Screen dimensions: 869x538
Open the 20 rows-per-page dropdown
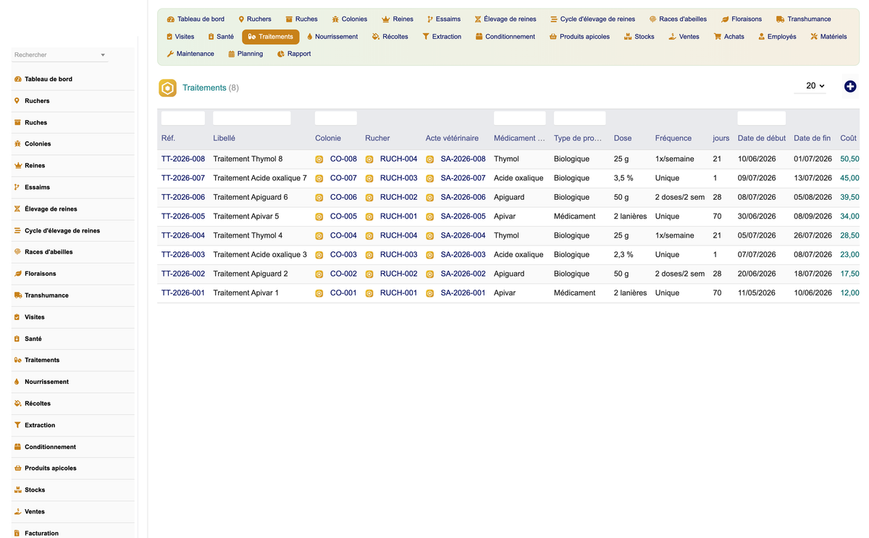point(810,86)
